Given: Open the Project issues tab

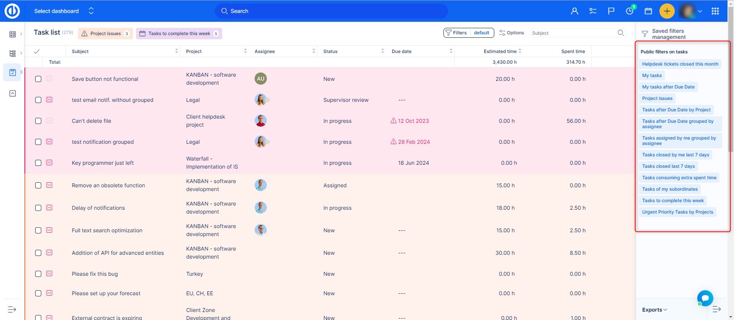Looking at the screenshot, I should (x=105, y=34).
